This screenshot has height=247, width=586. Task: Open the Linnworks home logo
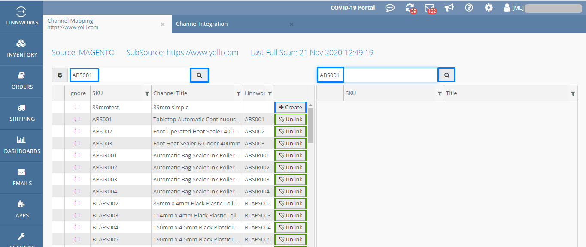[21, 16]
